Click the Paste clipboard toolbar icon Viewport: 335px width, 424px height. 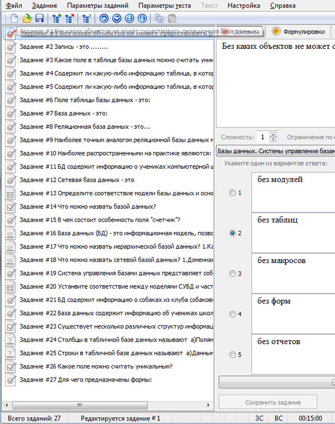[172, 19]
